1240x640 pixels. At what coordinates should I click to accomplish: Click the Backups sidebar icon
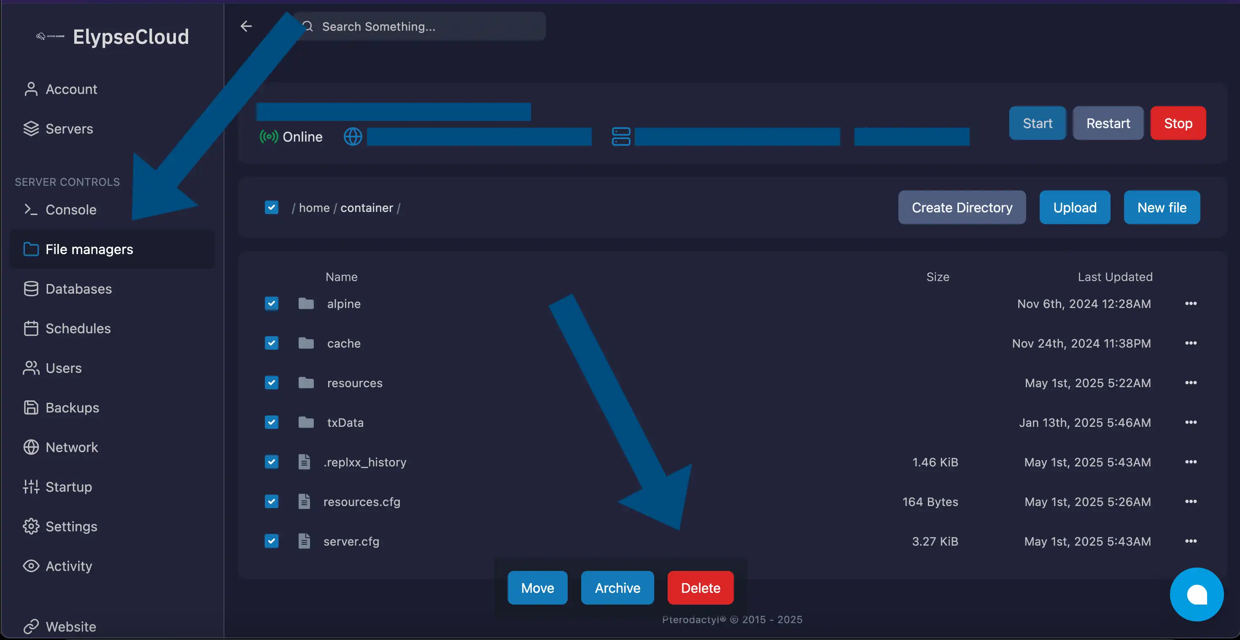point(31,407)
